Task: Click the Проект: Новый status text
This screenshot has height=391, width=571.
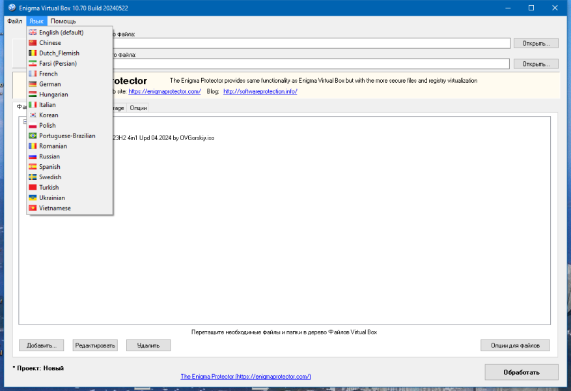Action: (x=38, y=368)
